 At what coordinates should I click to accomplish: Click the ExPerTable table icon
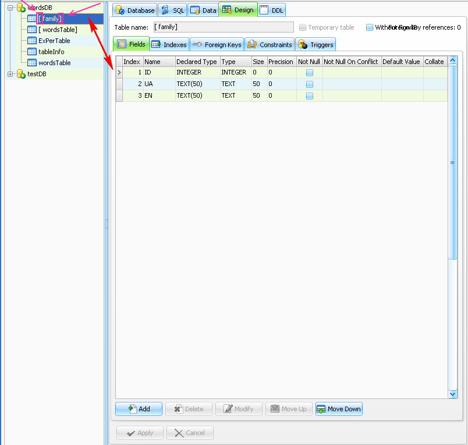(32, 41)
